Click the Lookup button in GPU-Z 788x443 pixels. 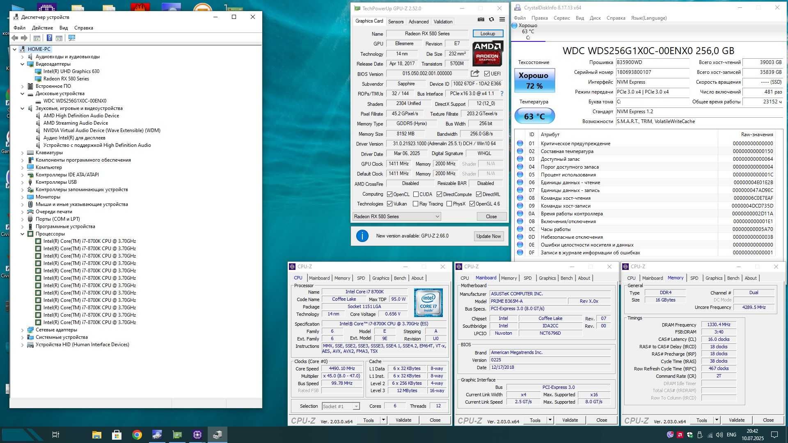click(488, 34)
